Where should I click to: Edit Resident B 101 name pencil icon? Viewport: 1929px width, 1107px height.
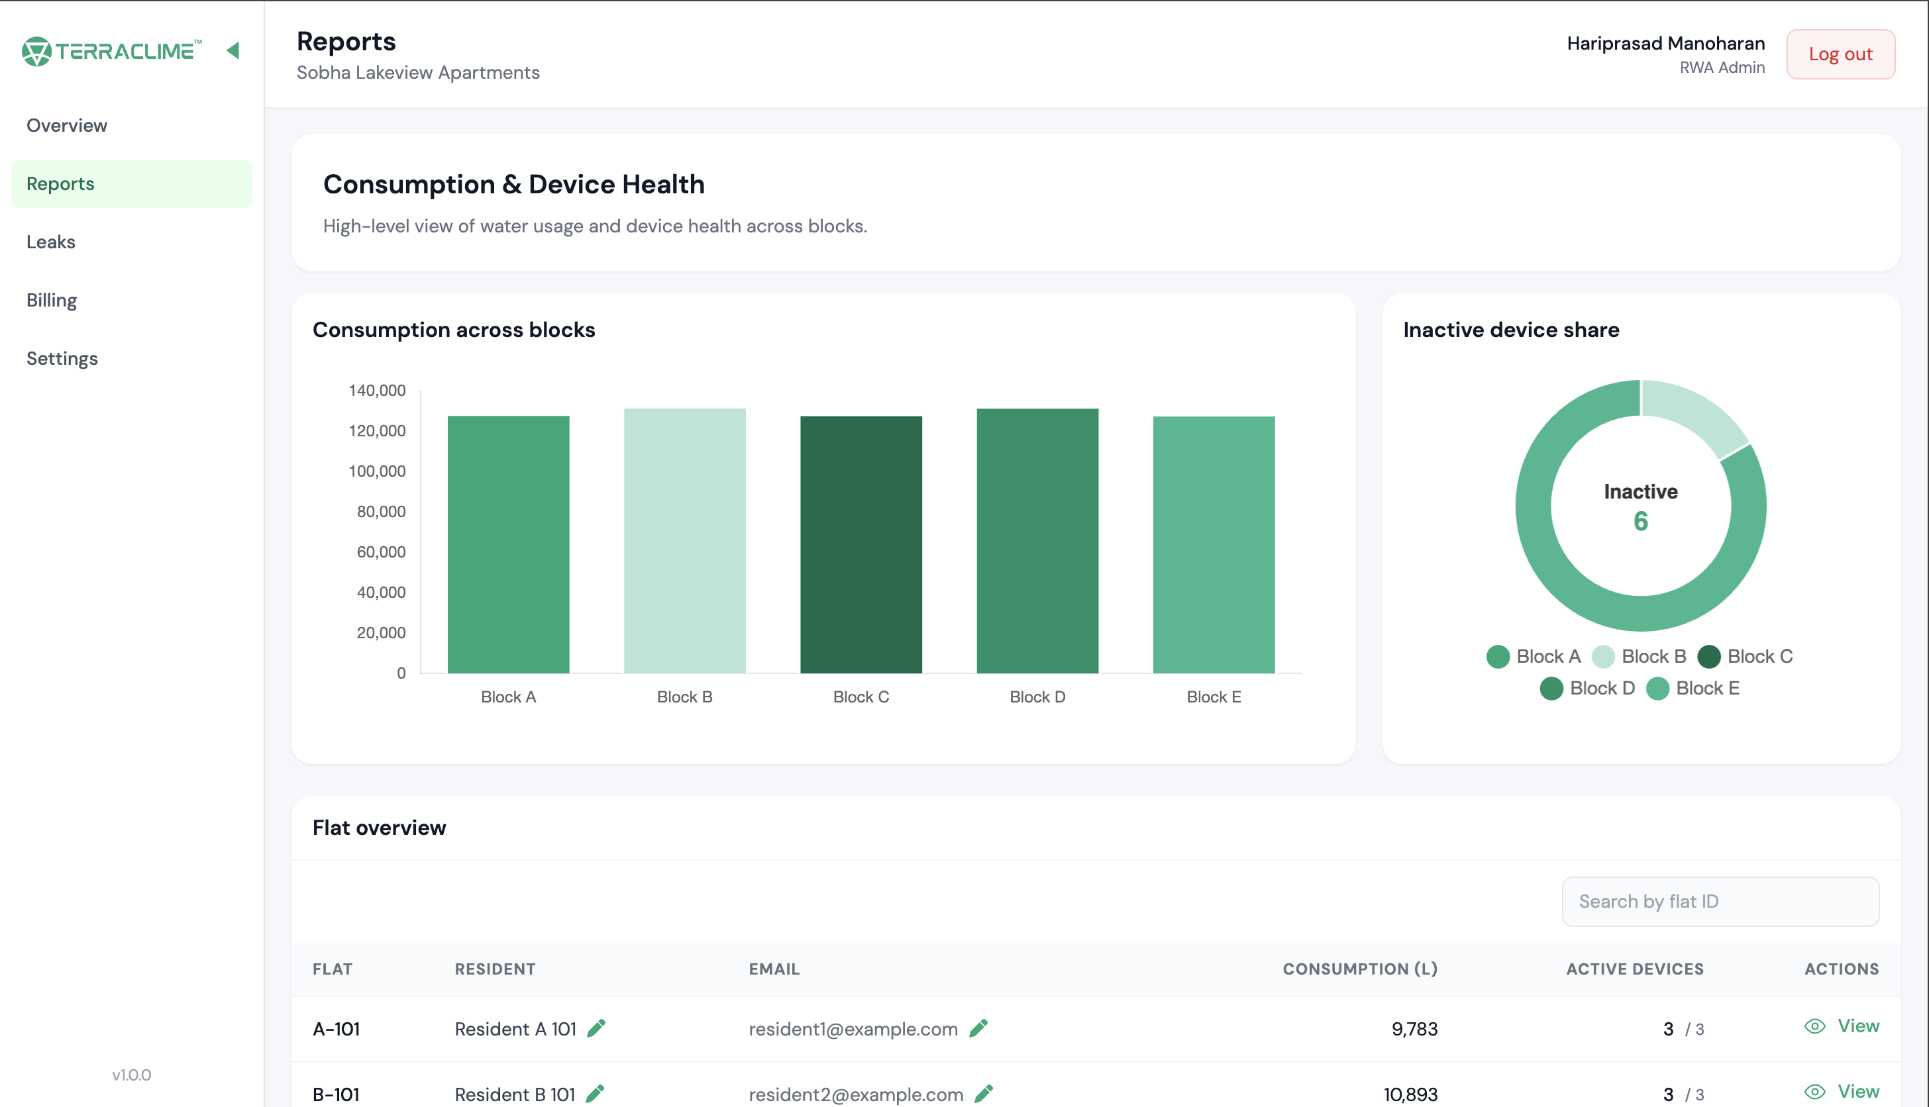point(596,1093)
